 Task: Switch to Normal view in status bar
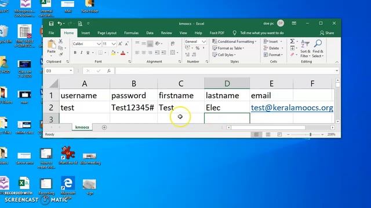(x=256, y=135)
